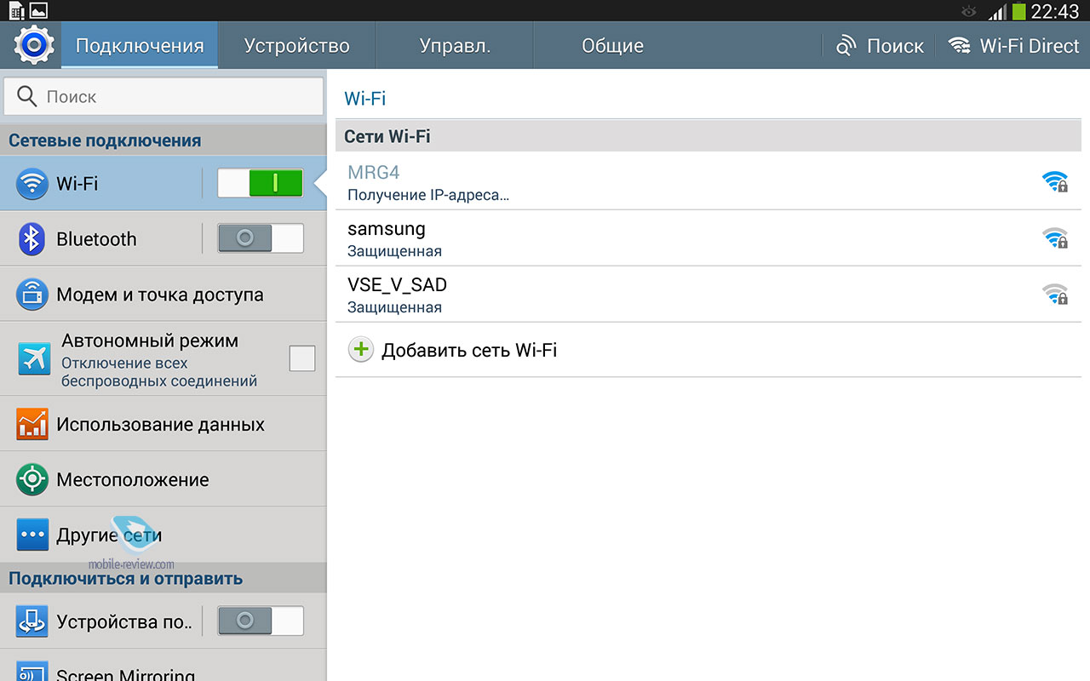This screenshot has height=681, width=1090.
Task: Click the Screen Mirroring icon
Action: coord(32,672)
